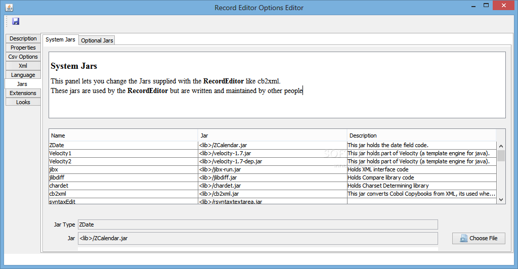This screenshot has width=518, height=269.
Task: Minimize the Record Editor Options window
Action: tap(473, 6)
